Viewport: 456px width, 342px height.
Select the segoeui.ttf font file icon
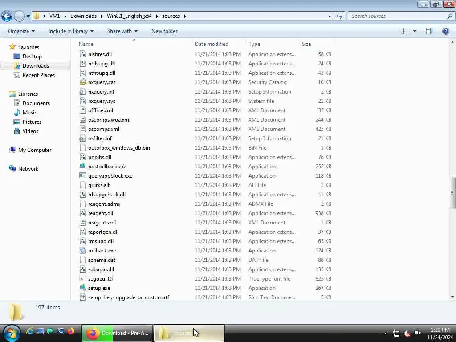(x=83, y=279)
